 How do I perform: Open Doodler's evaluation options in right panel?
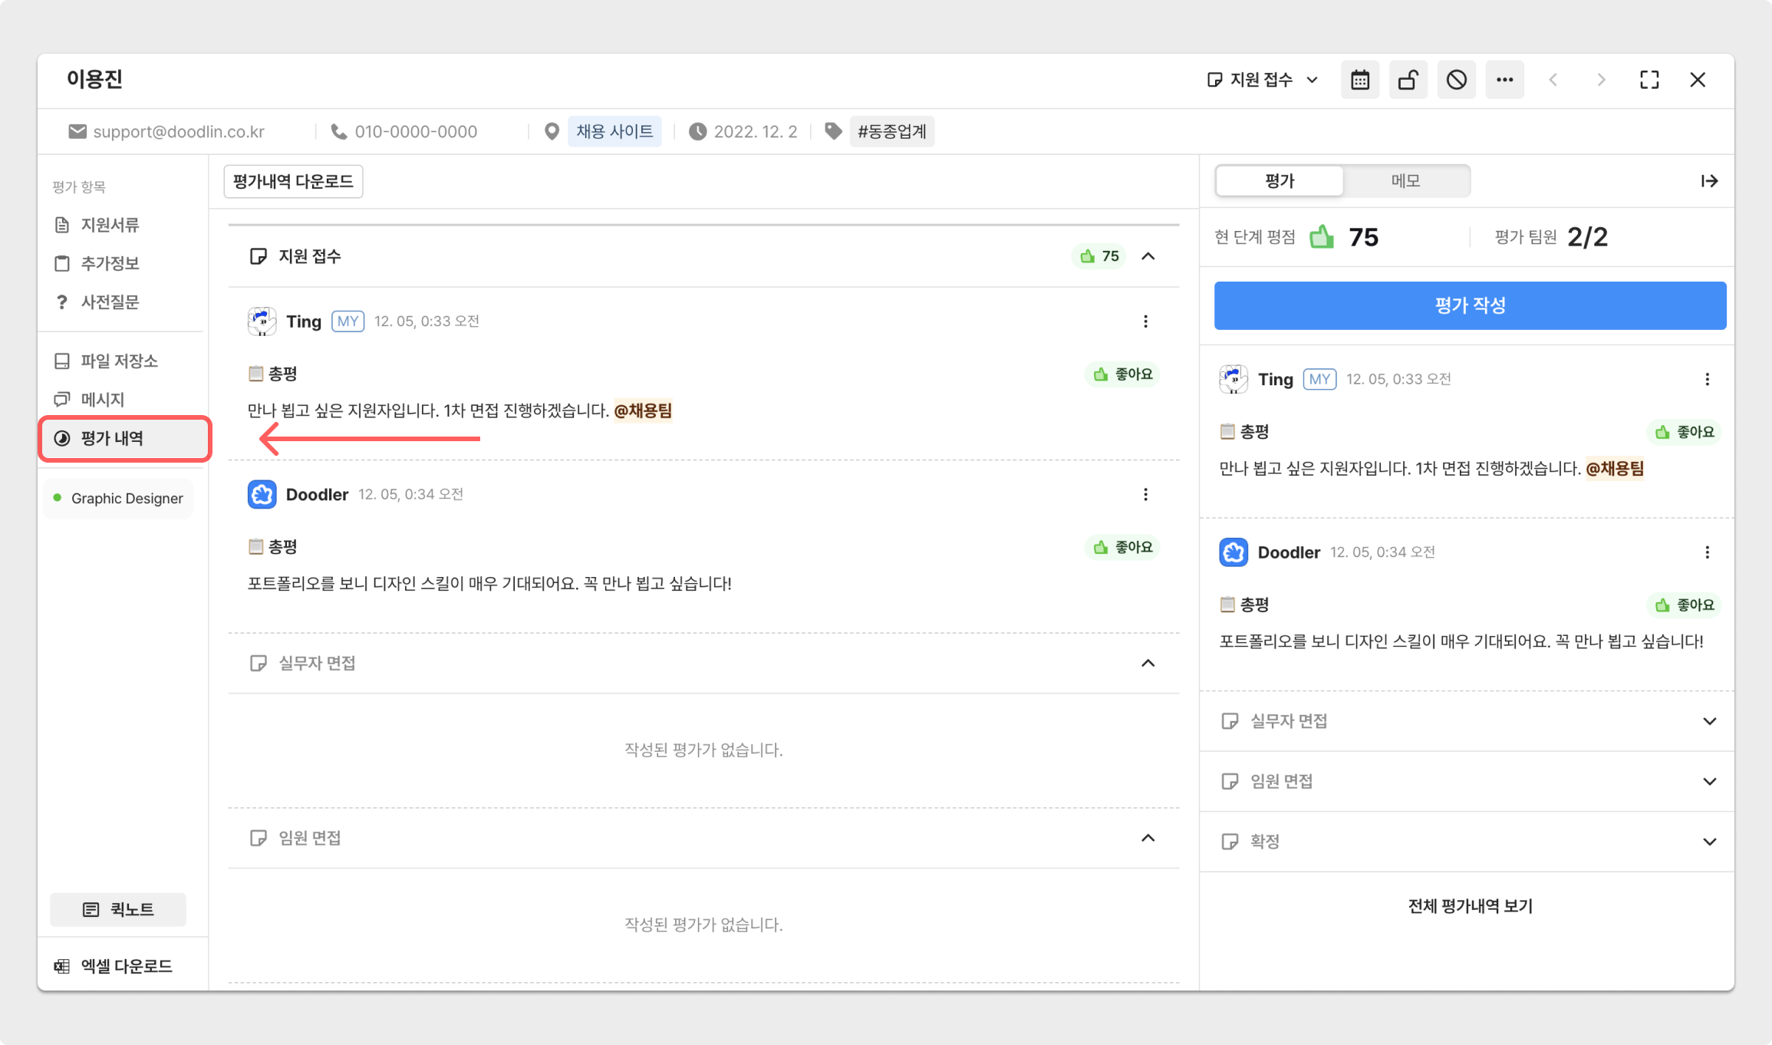(x=1707, y=552)
